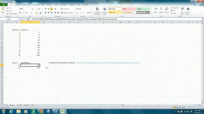
Task: Center text horizontally
Action: [x=48, y=13]
